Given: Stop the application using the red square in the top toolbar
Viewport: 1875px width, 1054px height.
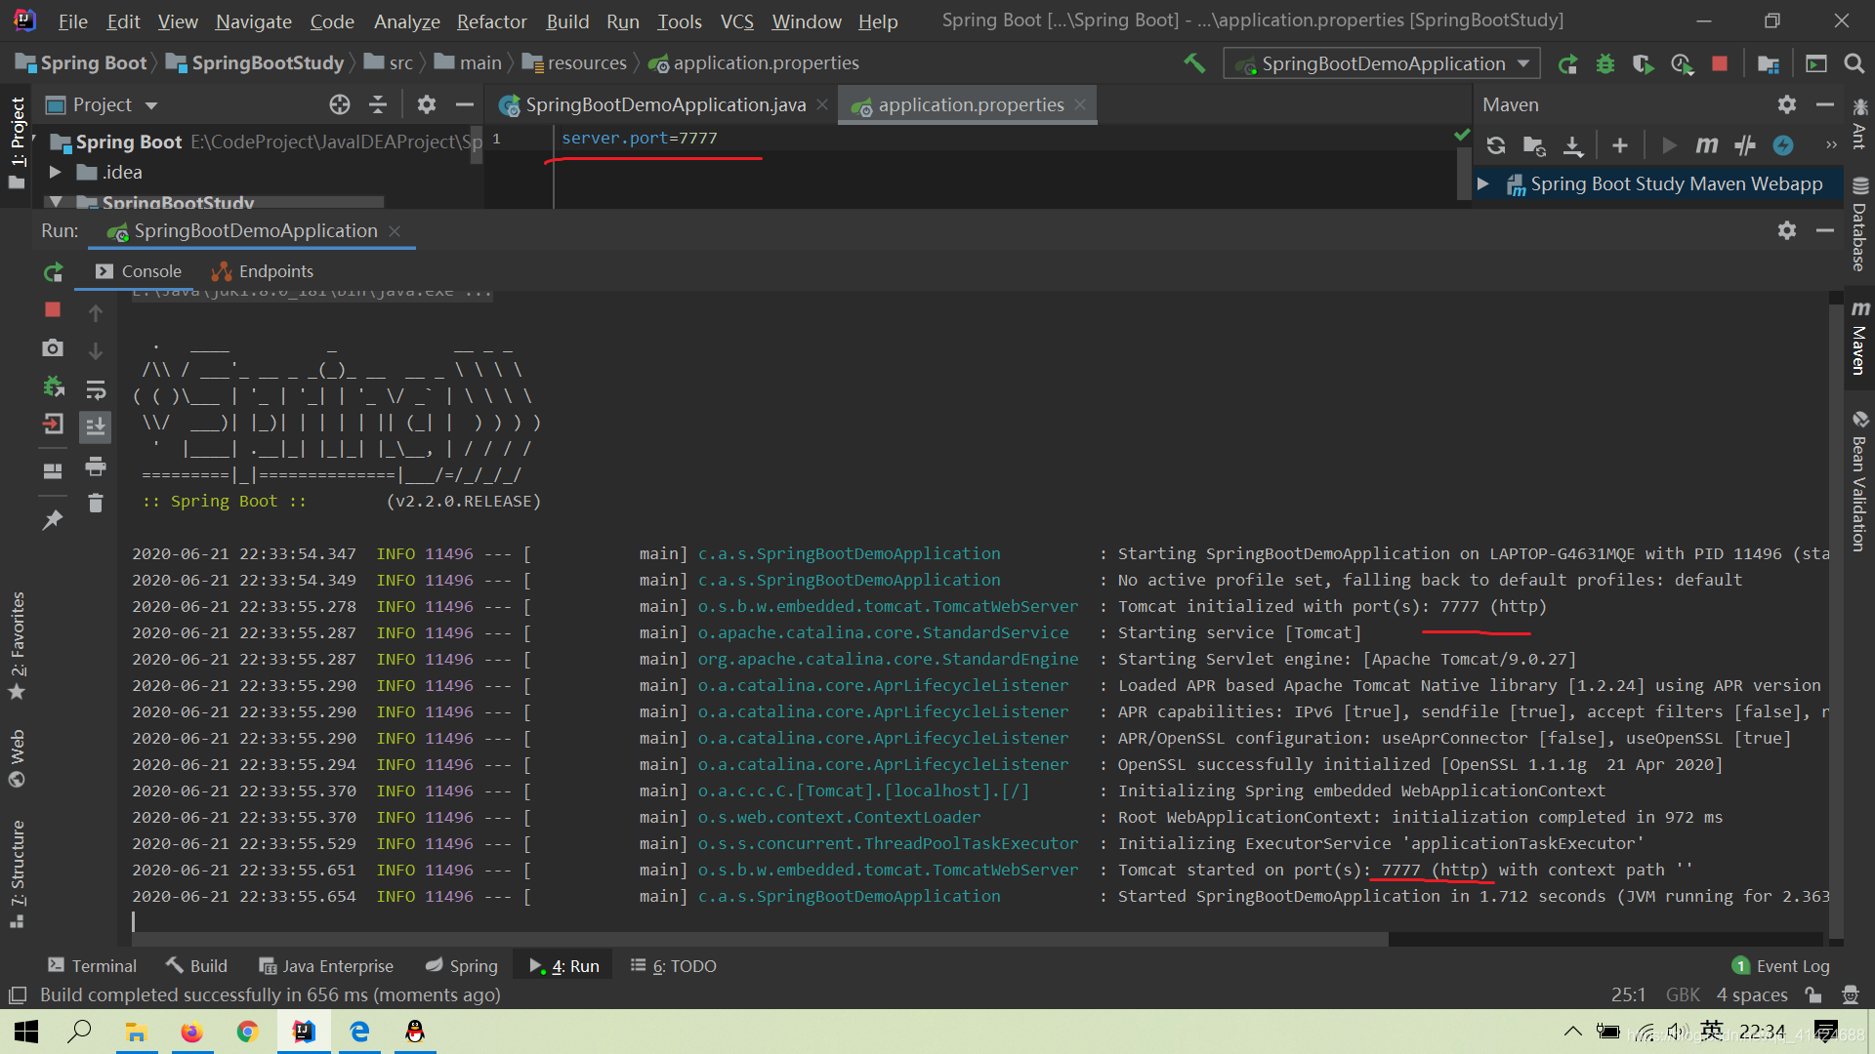Looking at the screenshot, I should (1720, 63).
